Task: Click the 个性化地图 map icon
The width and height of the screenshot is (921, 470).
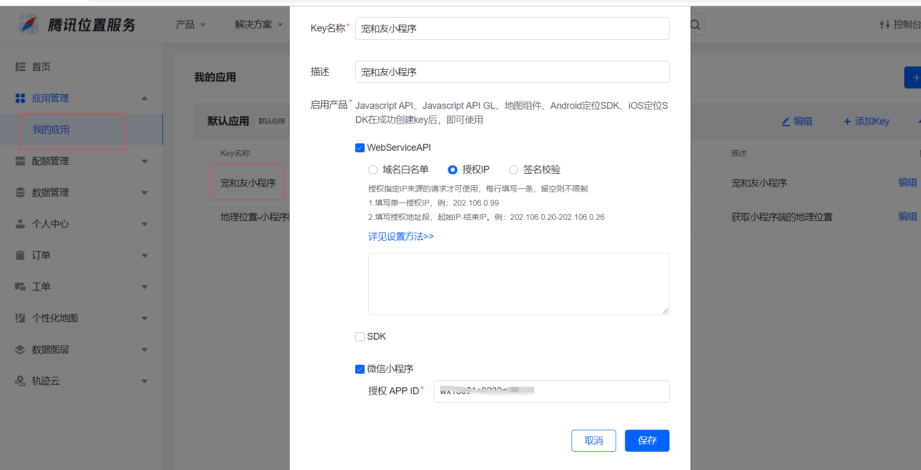Action: tap(20, 318)
